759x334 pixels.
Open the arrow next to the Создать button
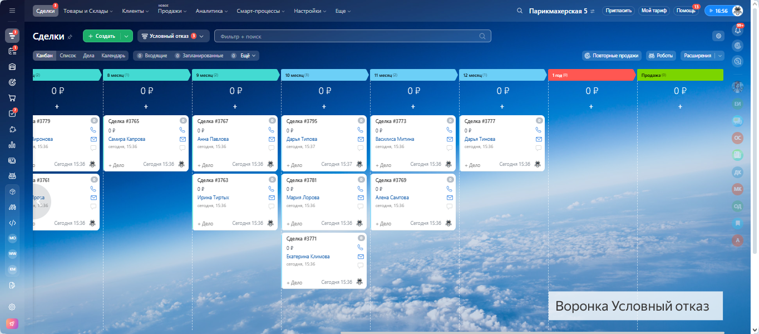pos(127,36)
